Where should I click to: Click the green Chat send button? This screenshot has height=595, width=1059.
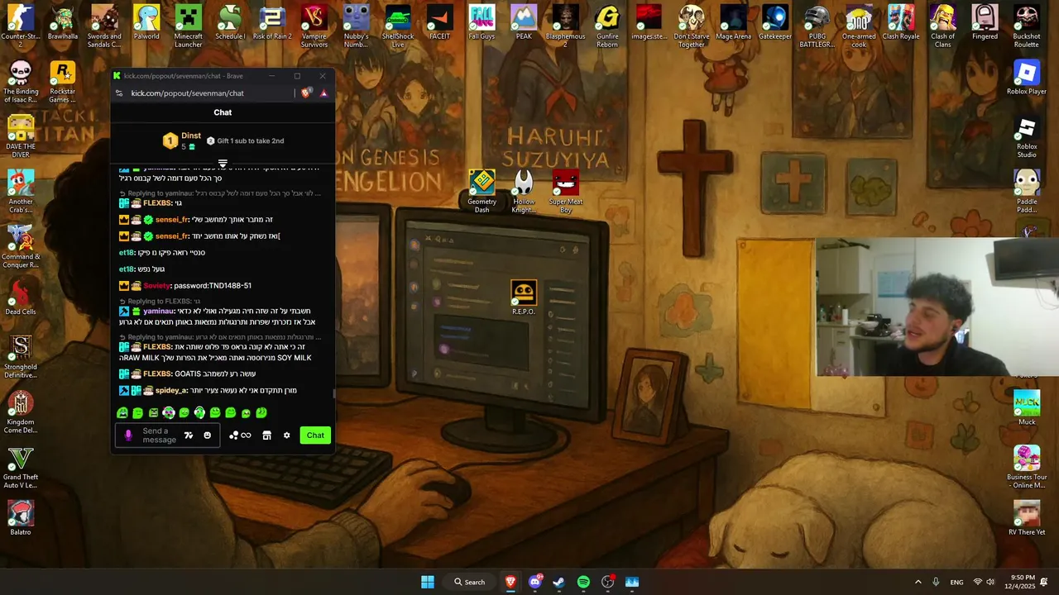[315, 436]
